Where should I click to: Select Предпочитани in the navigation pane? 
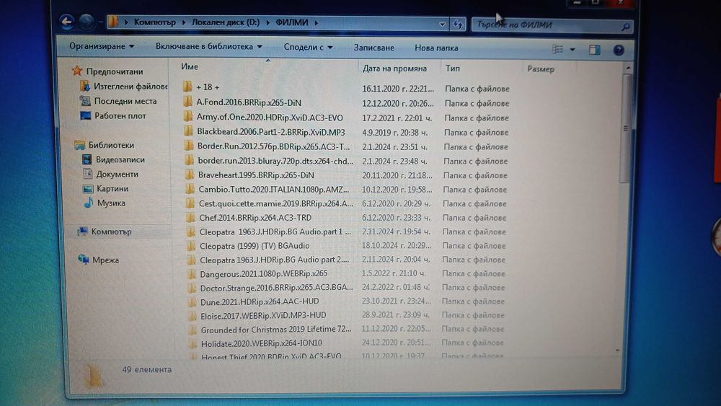[115, 71]
